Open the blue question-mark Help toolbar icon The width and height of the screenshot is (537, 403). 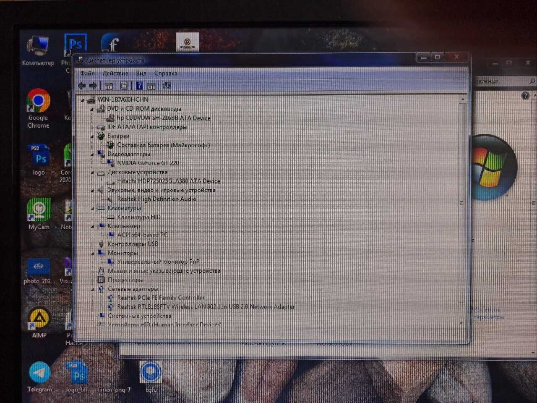pyautogui.click(x=139, y=86)
